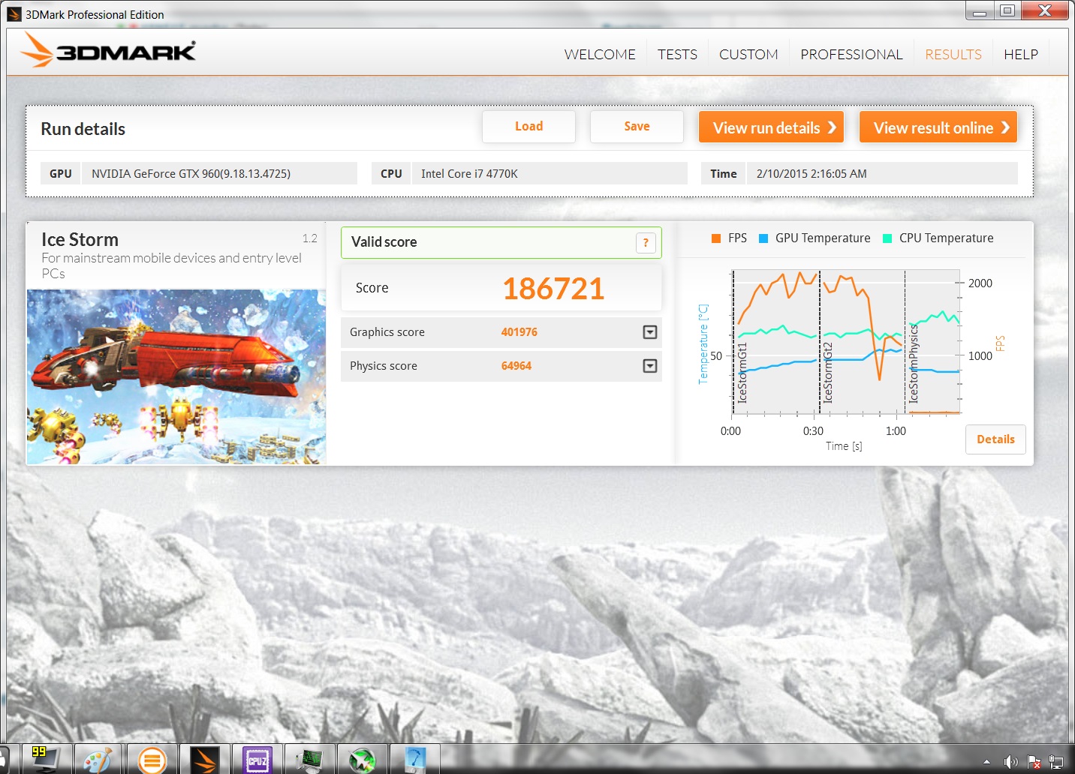Open the orange striped circle taskbar app
The image size is (1075, 774).
tap(152, 759)
